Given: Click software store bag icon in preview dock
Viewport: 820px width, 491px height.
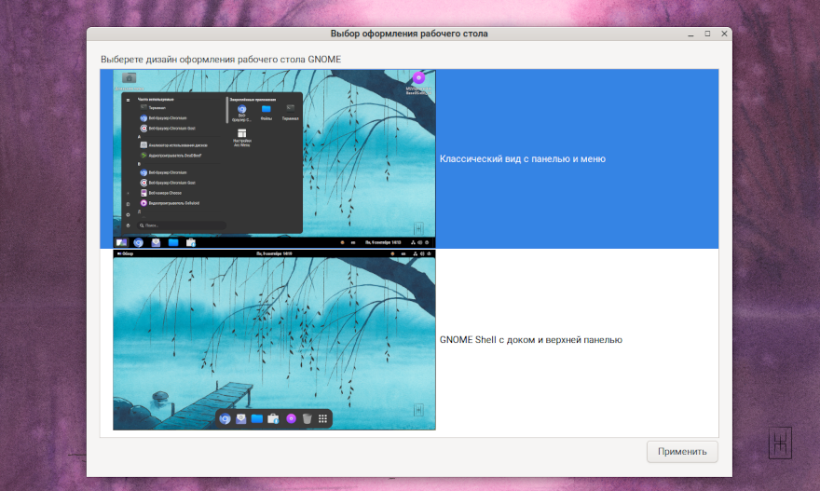Looking at the screenshot, I should point(273,419).
